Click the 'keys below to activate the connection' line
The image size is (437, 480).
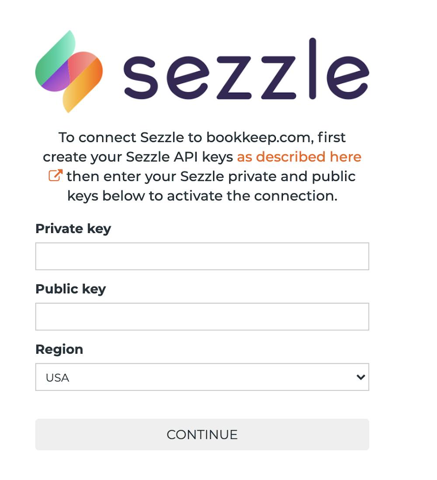202,196
